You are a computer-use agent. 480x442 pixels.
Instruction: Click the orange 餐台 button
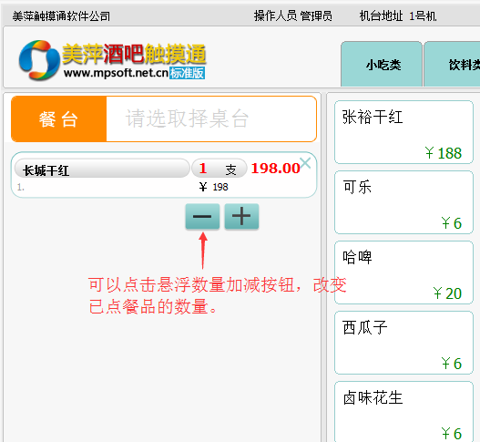pyautogui.click(x=59, y=118)
